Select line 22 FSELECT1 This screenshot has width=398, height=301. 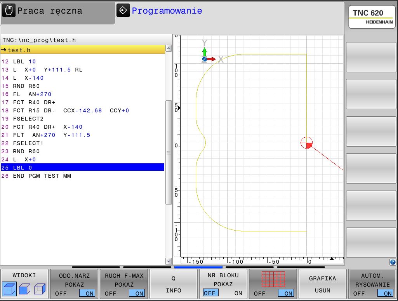pos(83,143)
